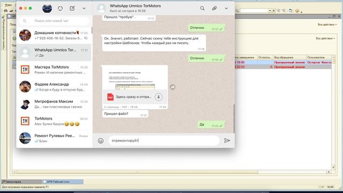Screen dimensions: 343x193
Task: Click the 1C table horizontal scrollbar
Action: click(x=171, y=172)
